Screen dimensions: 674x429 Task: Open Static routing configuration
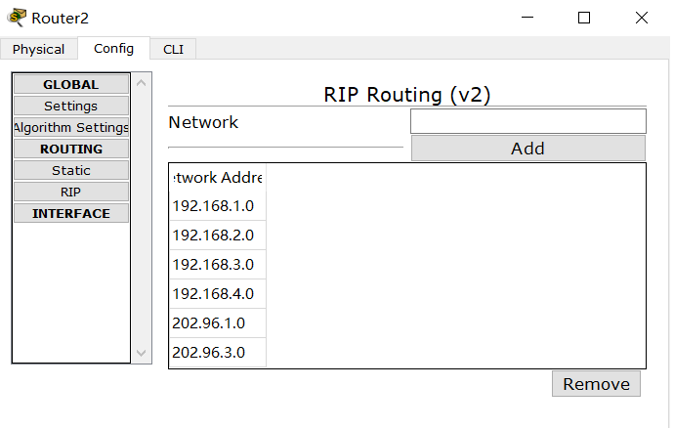(71, 170)
